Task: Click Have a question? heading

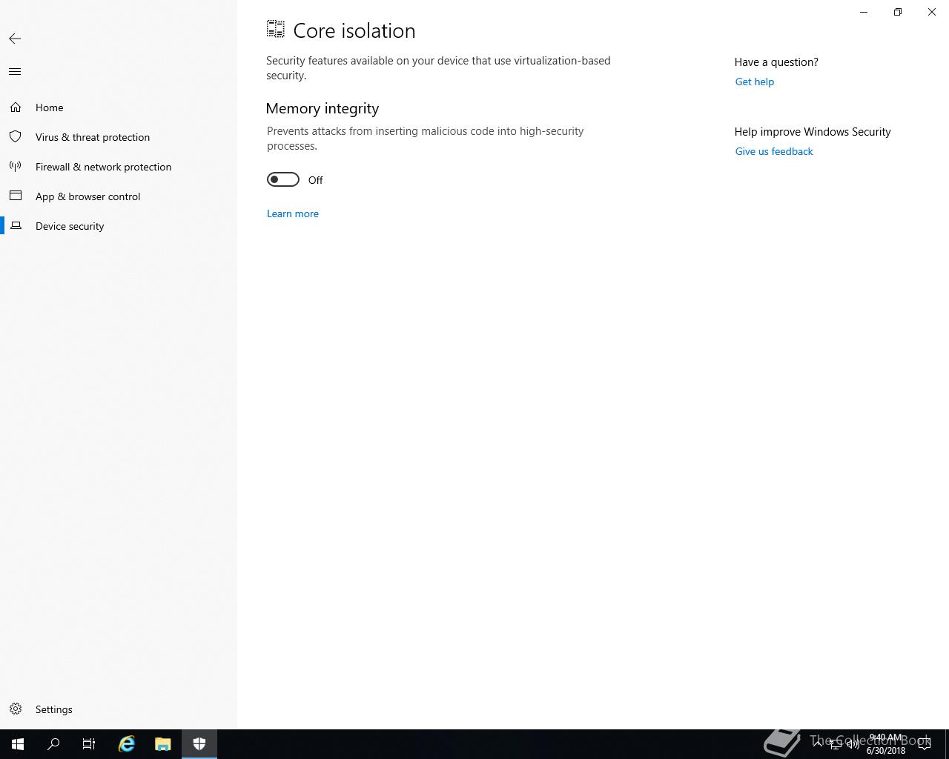Action: pyautogui.click(x=776, y=62)
